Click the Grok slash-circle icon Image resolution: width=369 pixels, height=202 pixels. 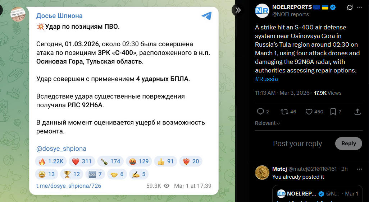click(350, 8)
